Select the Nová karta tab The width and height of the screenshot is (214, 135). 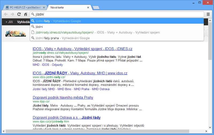coord(64,7)
